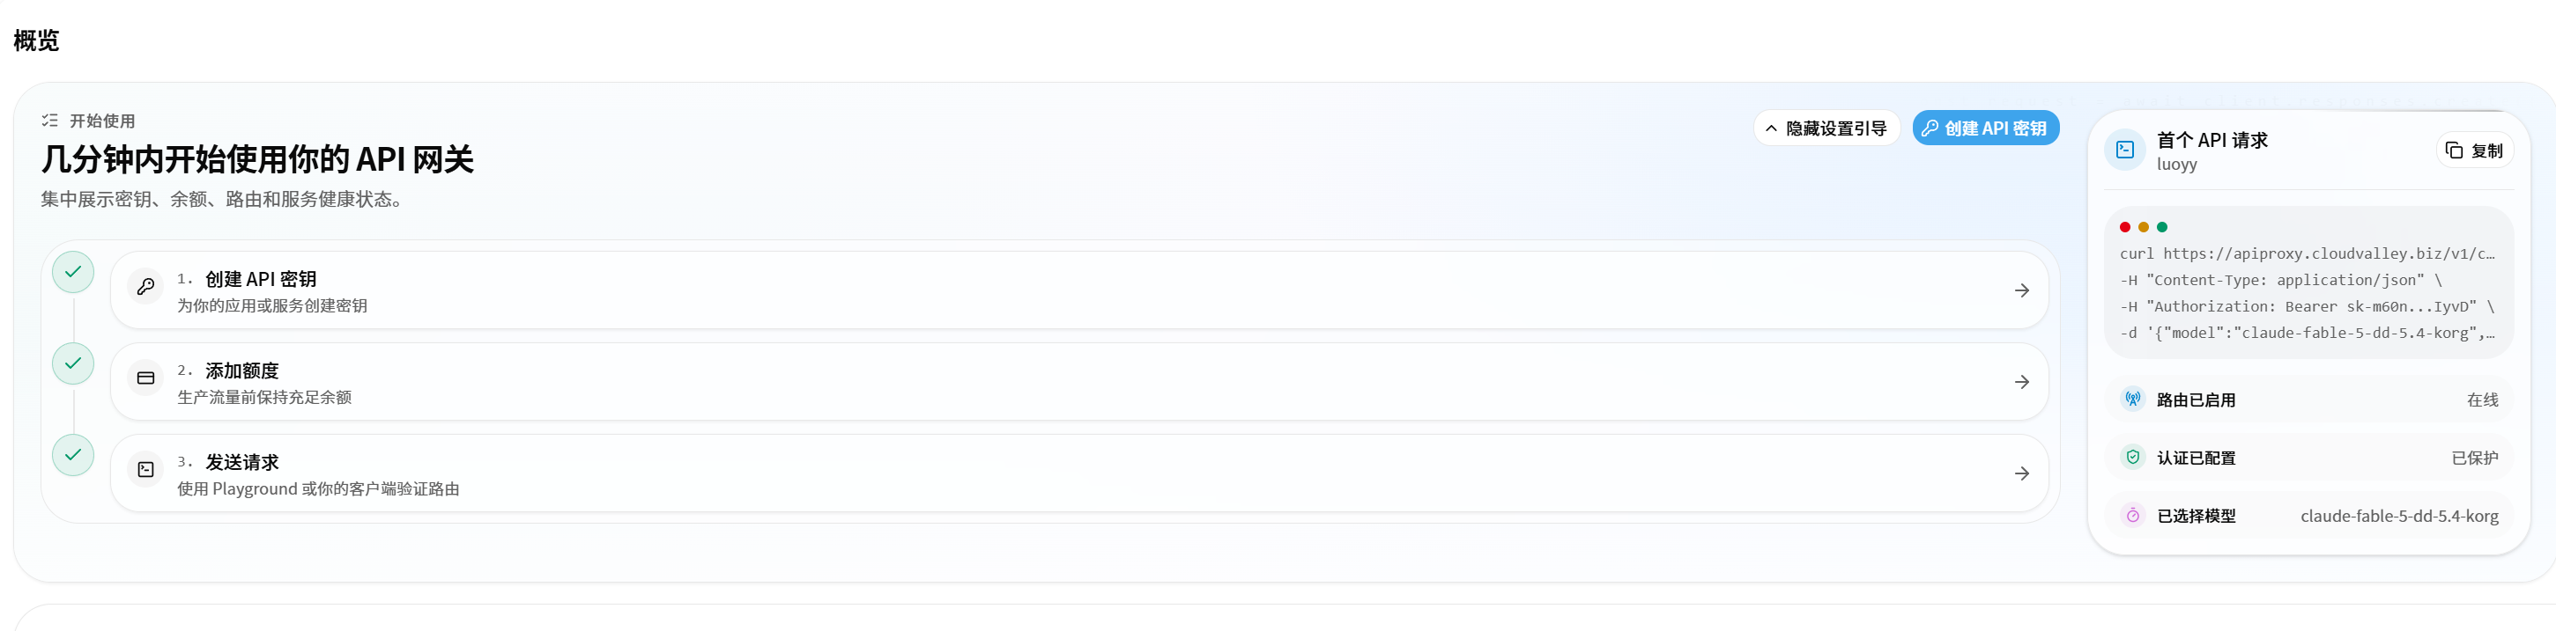Click the arrow on the 添加额度 row
Viewport: 2556px width, 631px height.
[x=2021, y=382]
